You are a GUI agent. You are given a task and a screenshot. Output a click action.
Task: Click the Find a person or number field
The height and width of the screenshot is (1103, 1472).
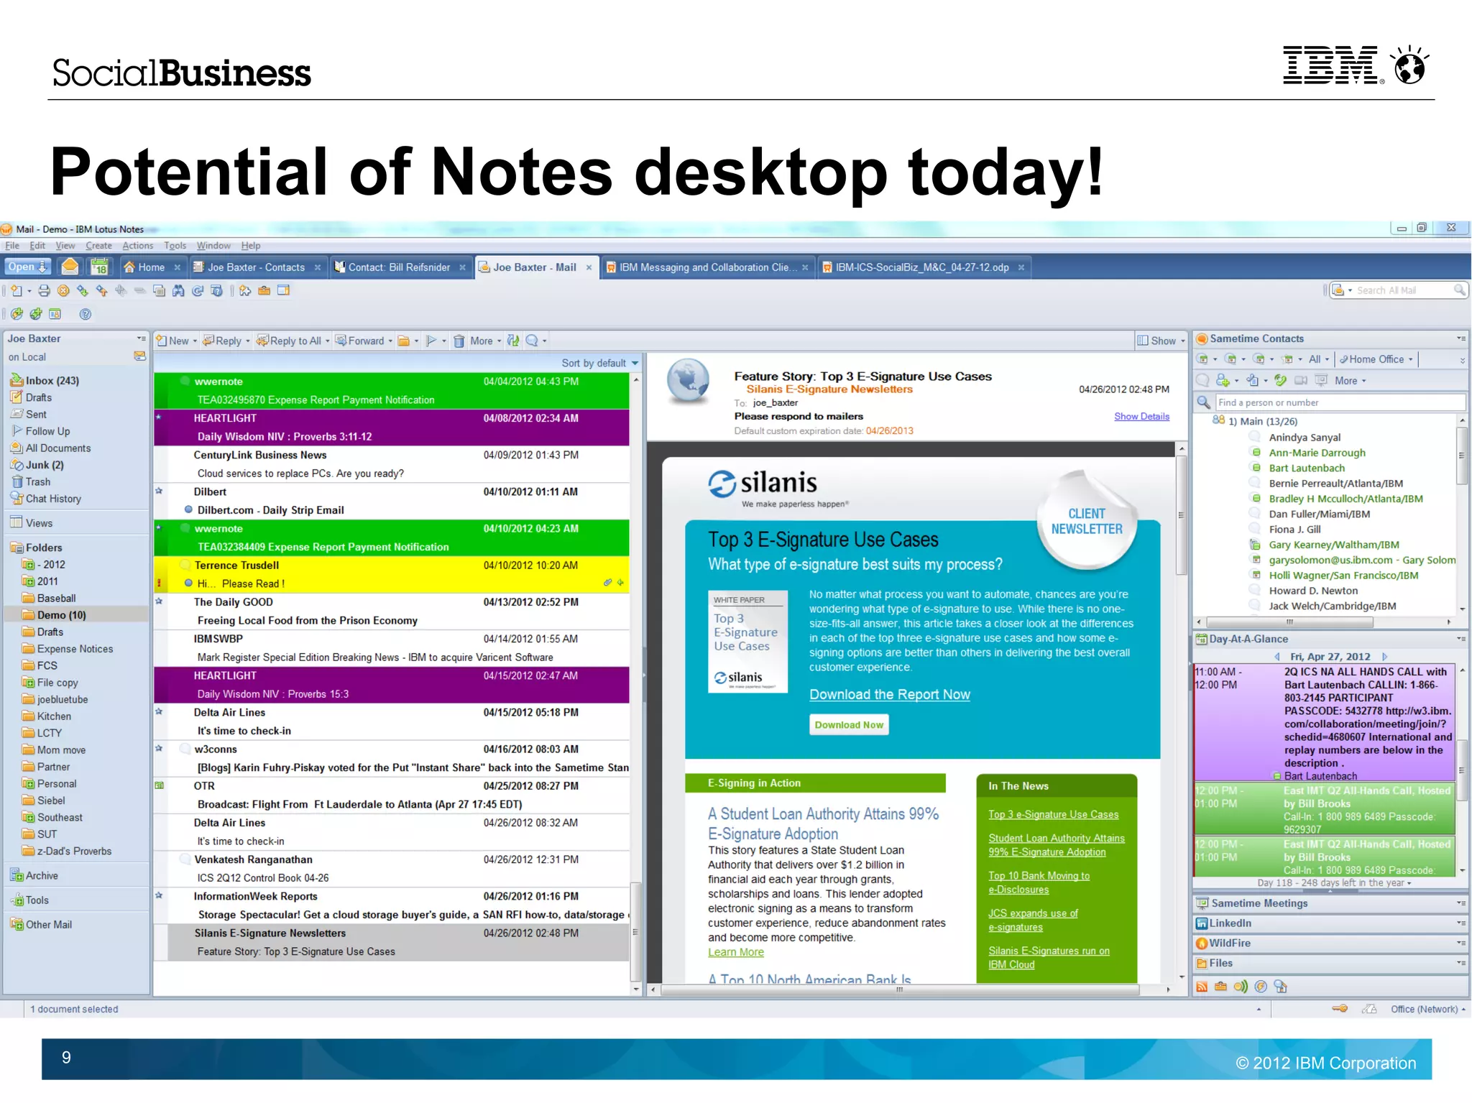[x=1340, y=402]
